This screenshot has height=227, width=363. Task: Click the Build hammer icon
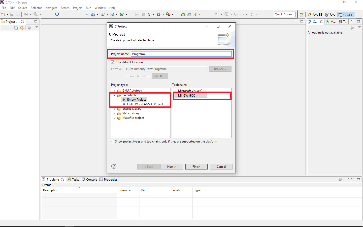click(x=36, y=14)
